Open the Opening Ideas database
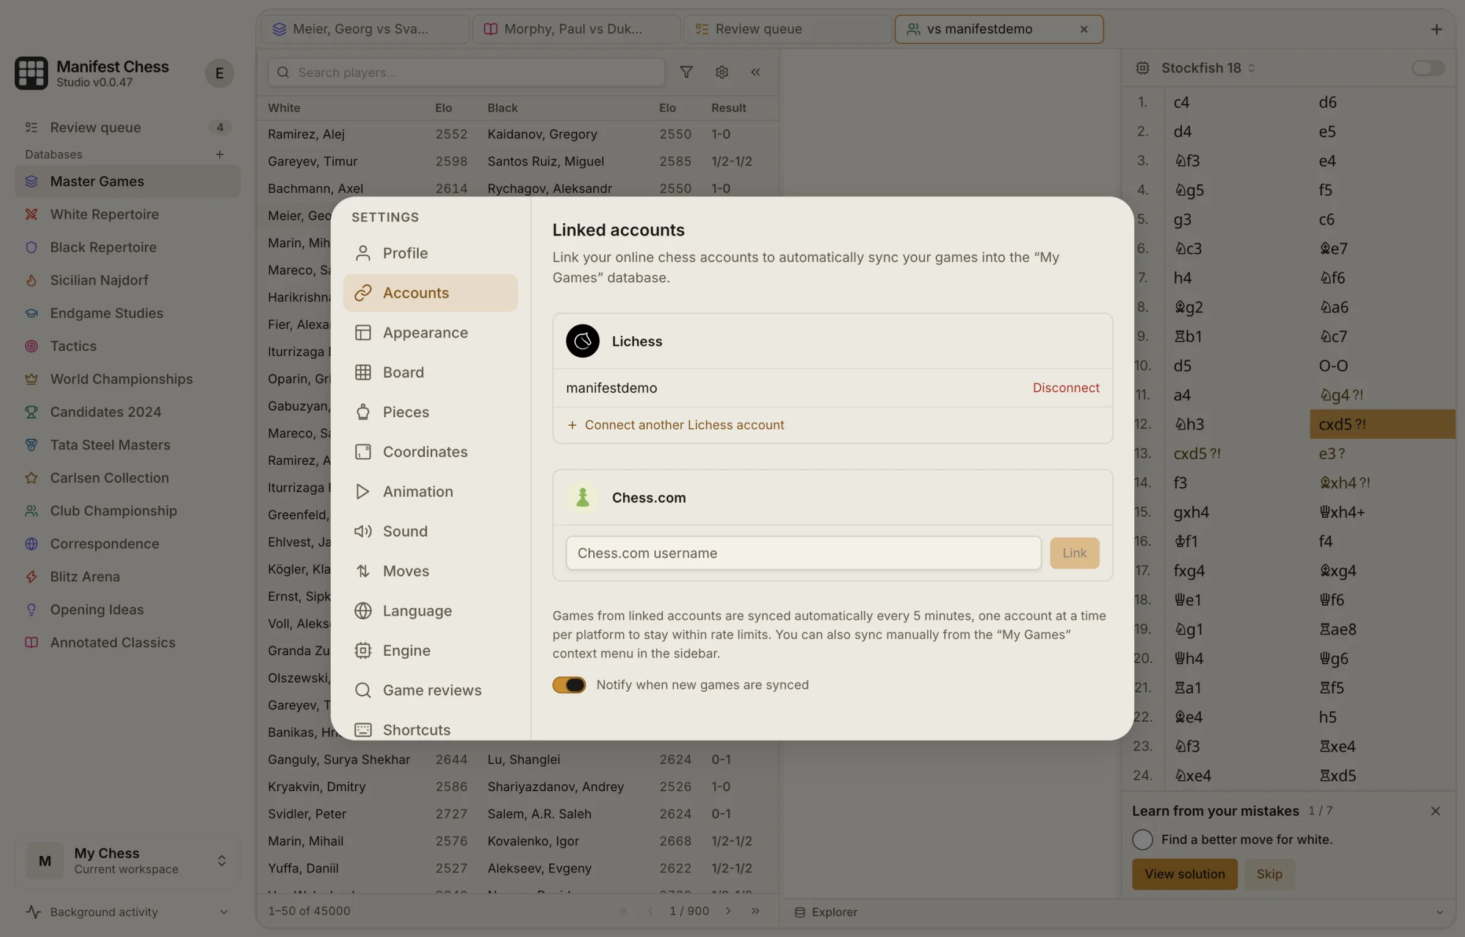The image size is (1465, 937). click(128, 609)
